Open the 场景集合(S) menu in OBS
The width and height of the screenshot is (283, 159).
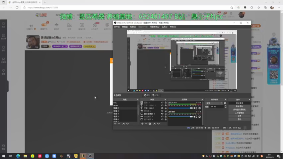pyautogui.click(x=155, y=27)
